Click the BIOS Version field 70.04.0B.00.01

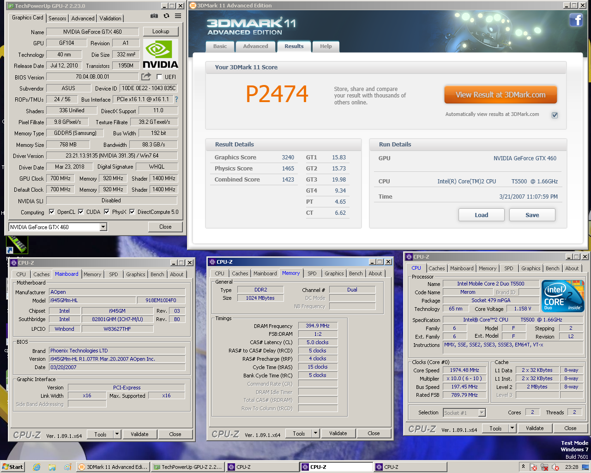click(92, 77)
